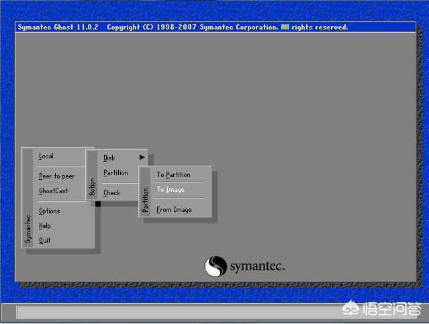
Task: Choose Check in the Action menu
Action: point(112,193)
